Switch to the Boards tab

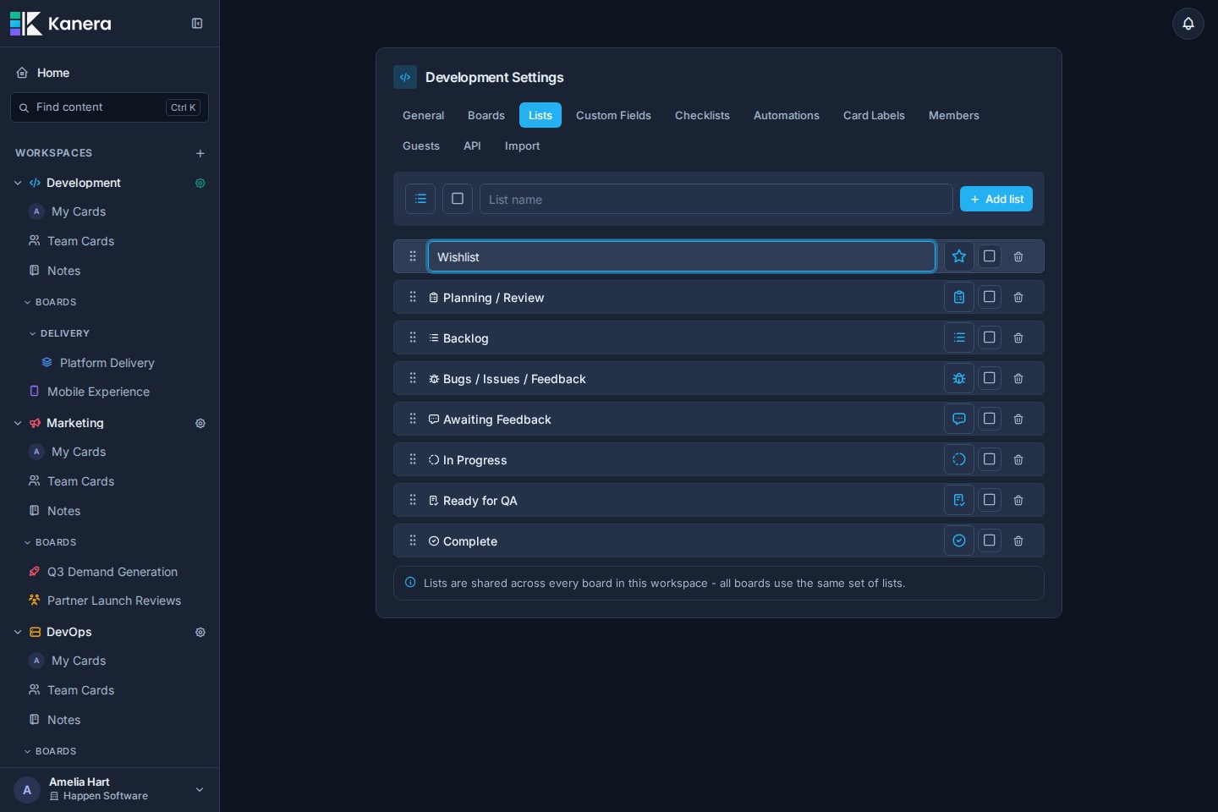pyautogui.click(x=486, y=115)
